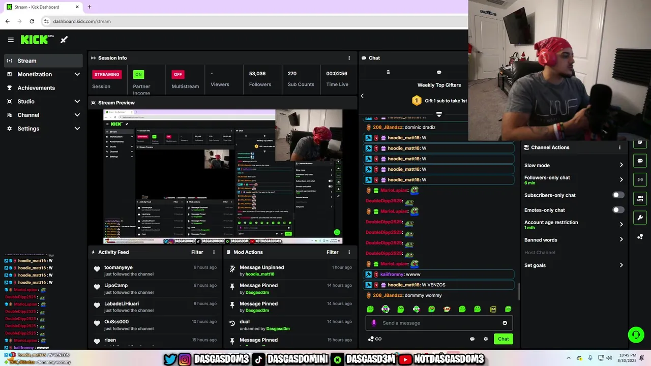Toggle the Partner Income ON badge
651x366 pixels.
[138, 74]
